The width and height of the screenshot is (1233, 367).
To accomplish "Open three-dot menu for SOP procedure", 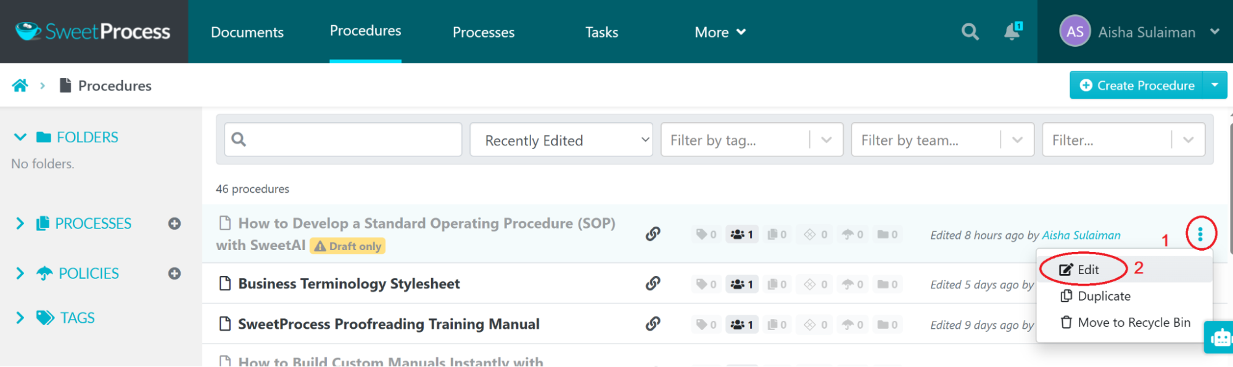I will coord(1200,234).
